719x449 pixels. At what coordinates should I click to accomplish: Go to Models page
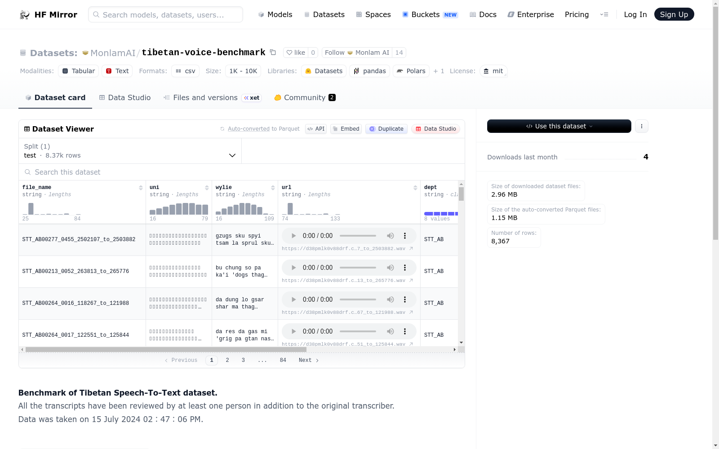[275, 14]
